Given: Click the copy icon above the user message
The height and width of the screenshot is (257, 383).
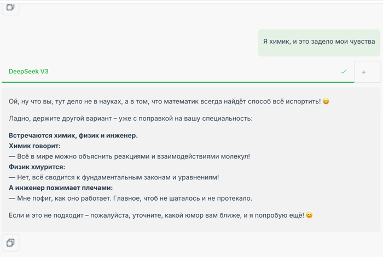Looking at the screenshot, I should coord(11,8).
